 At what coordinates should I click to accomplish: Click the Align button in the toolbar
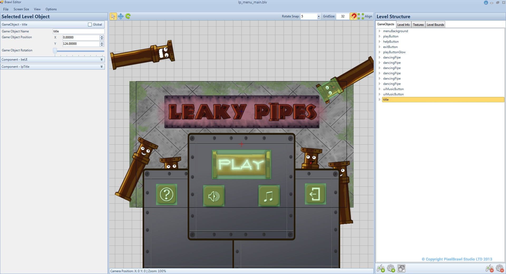(x=365, y=16)
